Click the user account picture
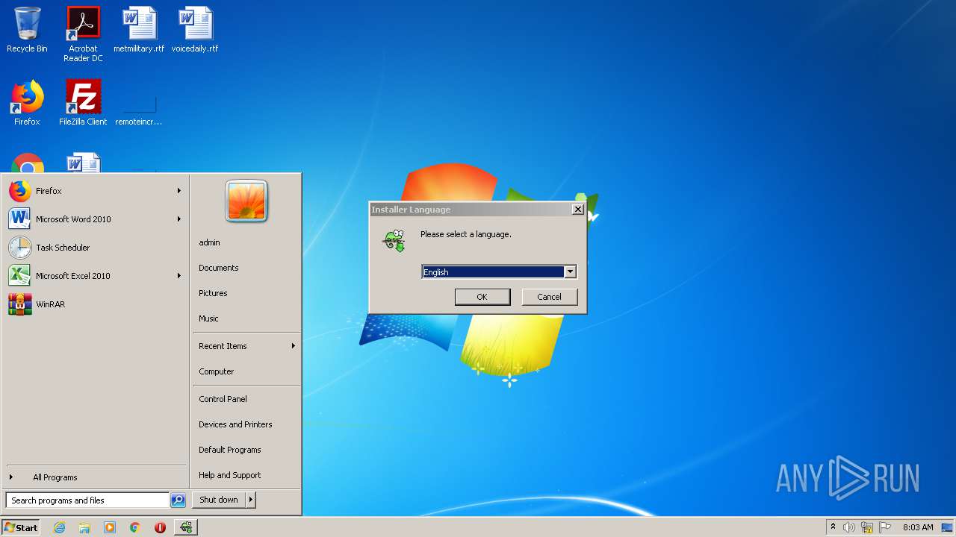This screenshot has width=956, height=537. pyautogui.click(x=246, y=201)
